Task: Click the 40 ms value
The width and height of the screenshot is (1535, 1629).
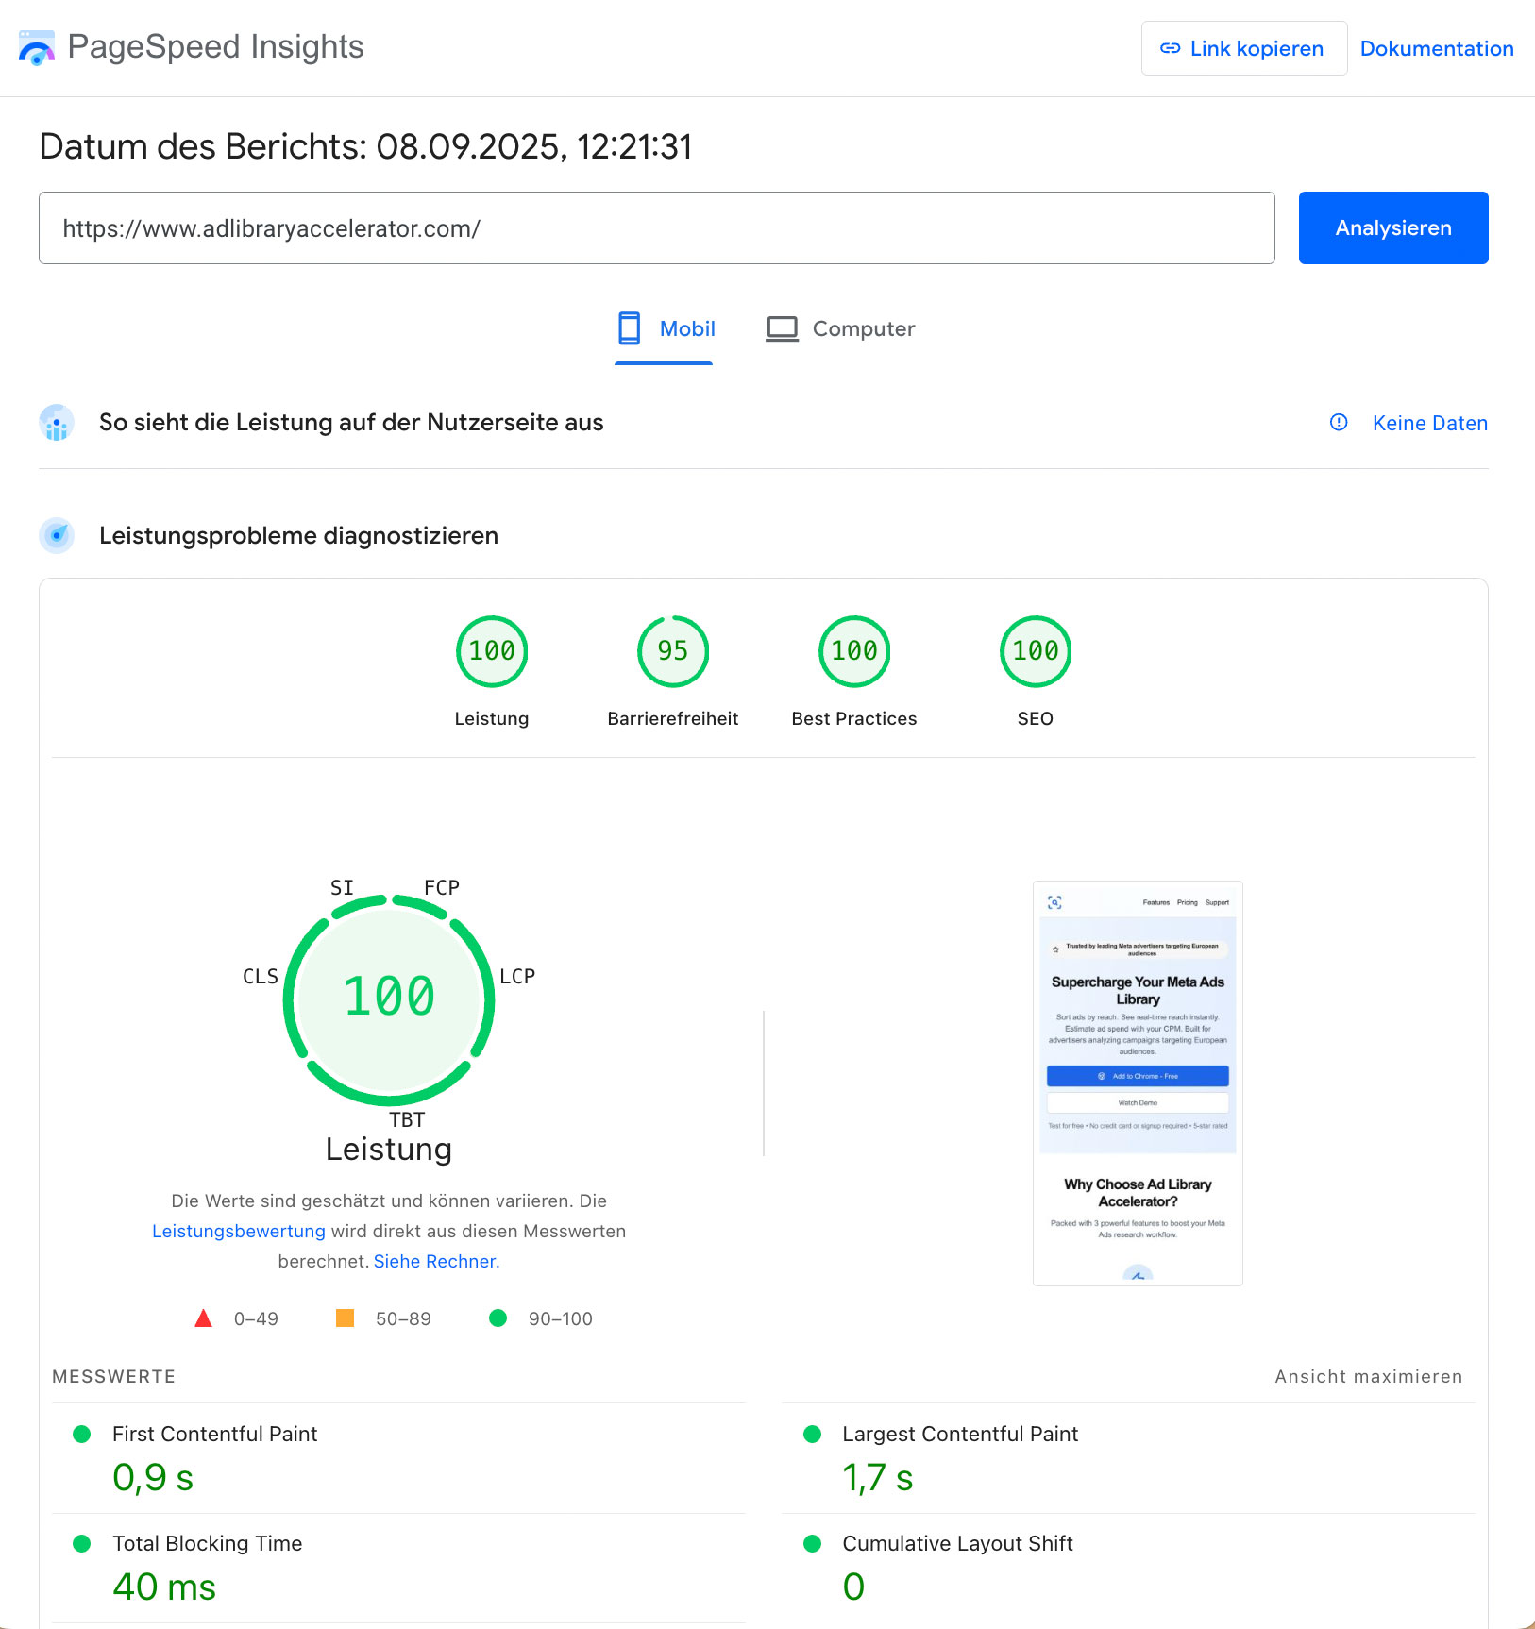Action: [164, 1587]
